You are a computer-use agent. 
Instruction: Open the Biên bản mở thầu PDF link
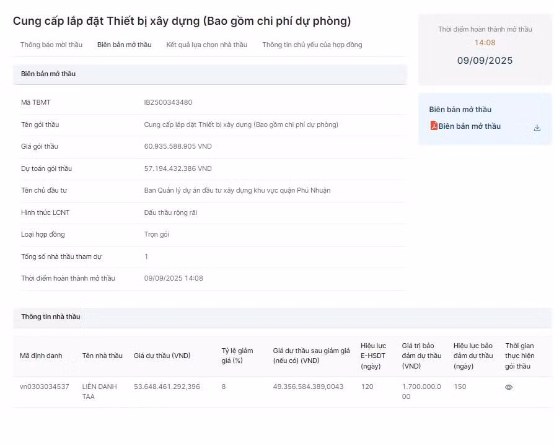point(469,126)
